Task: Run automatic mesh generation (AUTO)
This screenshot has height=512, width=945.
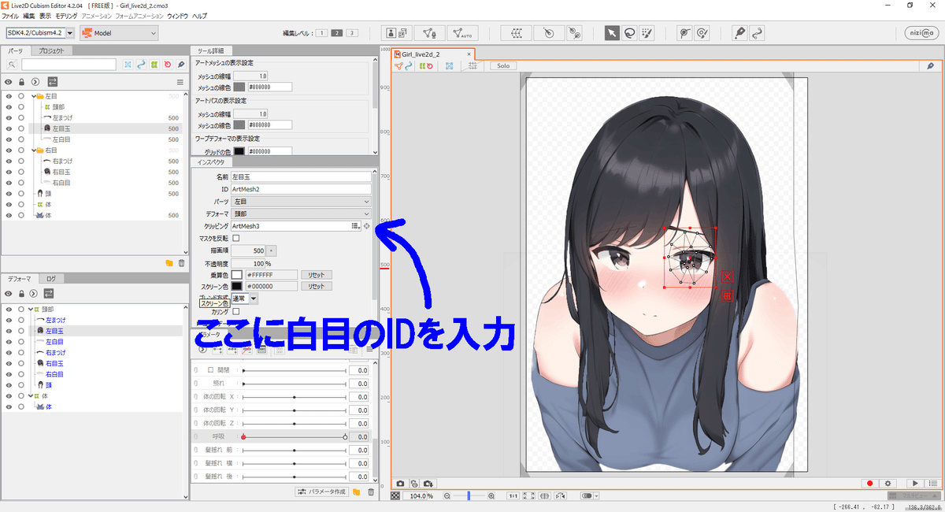Action: click(461, 33)
